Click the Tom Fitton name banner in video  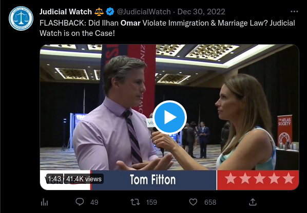point(153,180)
